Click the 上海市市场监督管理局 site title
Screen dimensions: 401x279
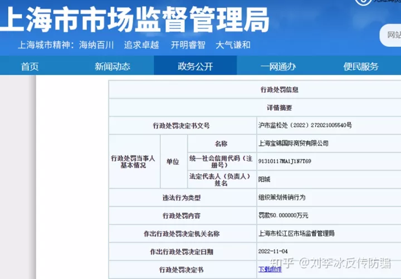click(134, 19)
